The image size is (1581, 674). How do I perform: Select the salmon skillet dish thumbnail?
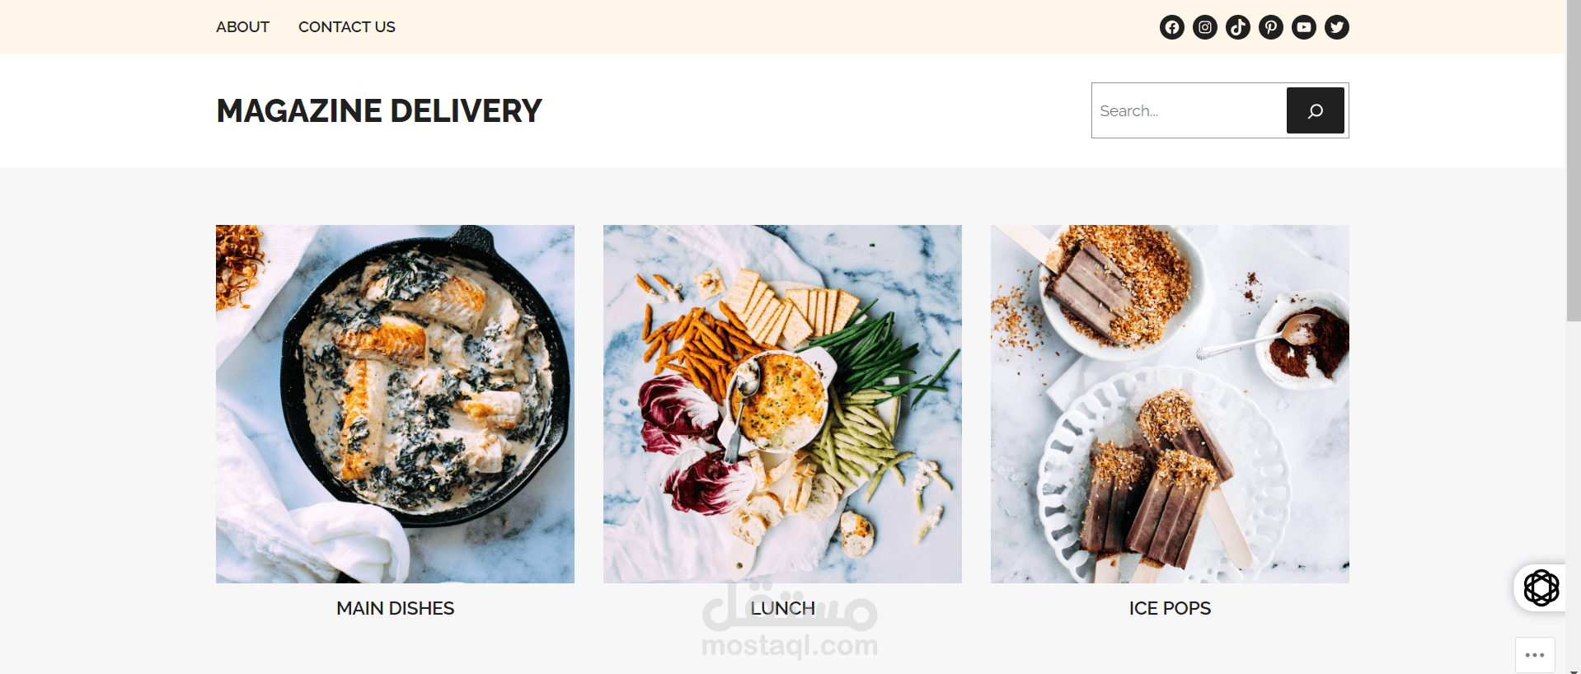point(395,404)
